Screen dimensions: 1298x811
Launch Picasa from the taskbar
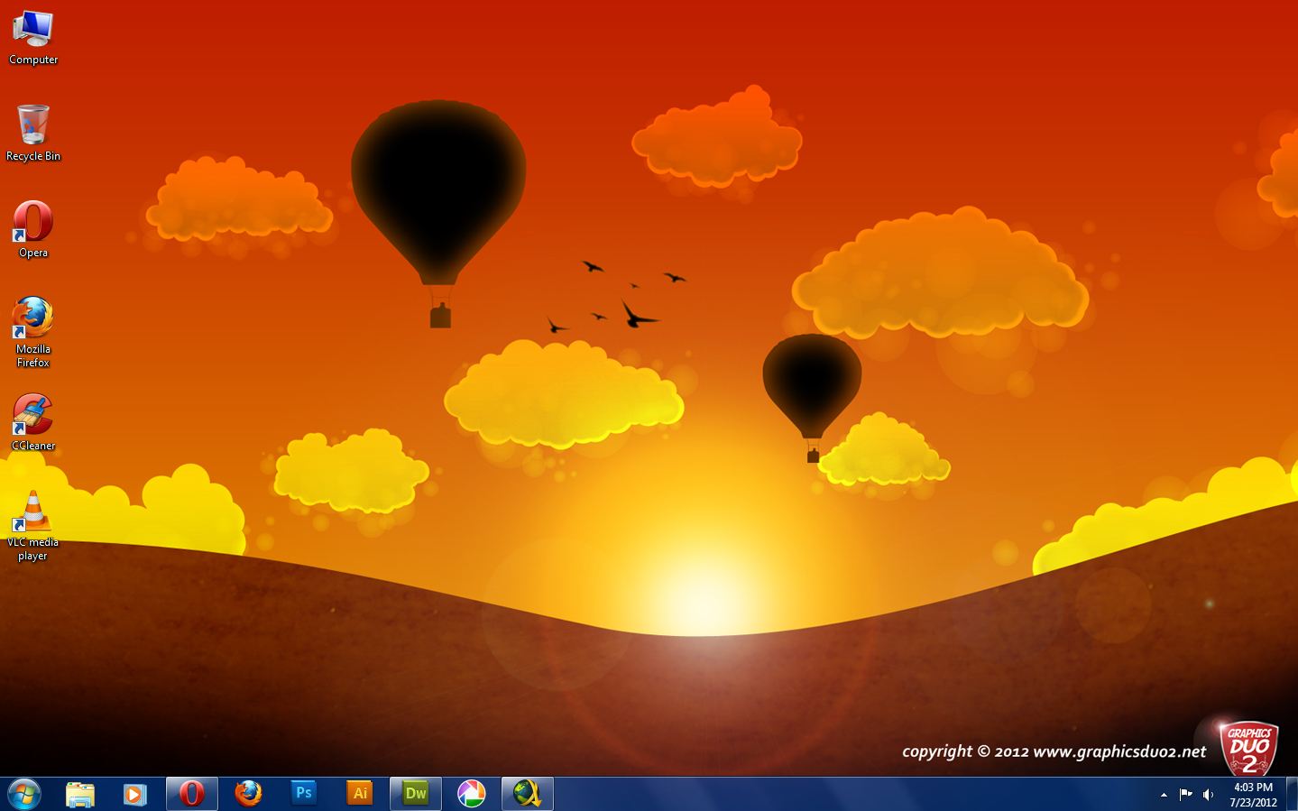point(472,794)
